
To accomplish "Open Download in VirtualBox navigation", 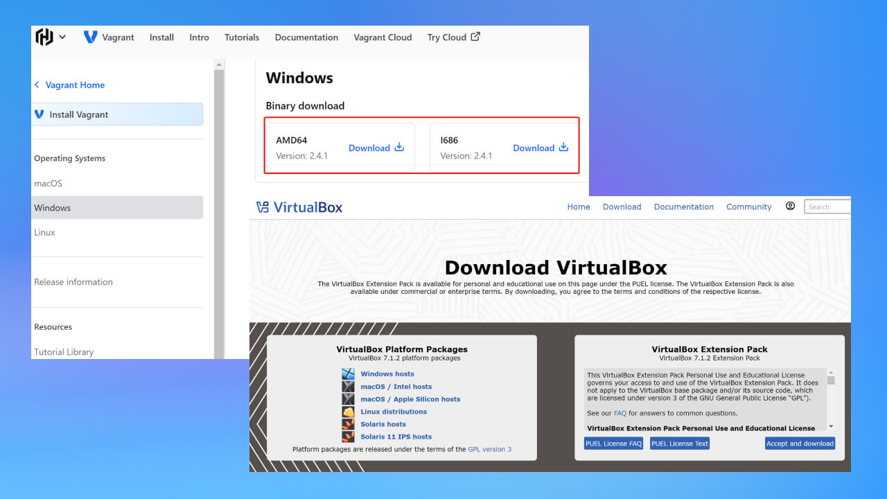I will point(622,207).
